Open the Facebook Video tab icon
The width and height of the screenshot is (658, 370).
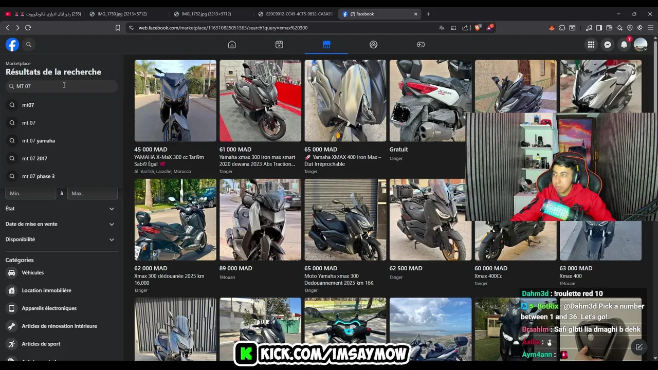(x=279, y=45)
